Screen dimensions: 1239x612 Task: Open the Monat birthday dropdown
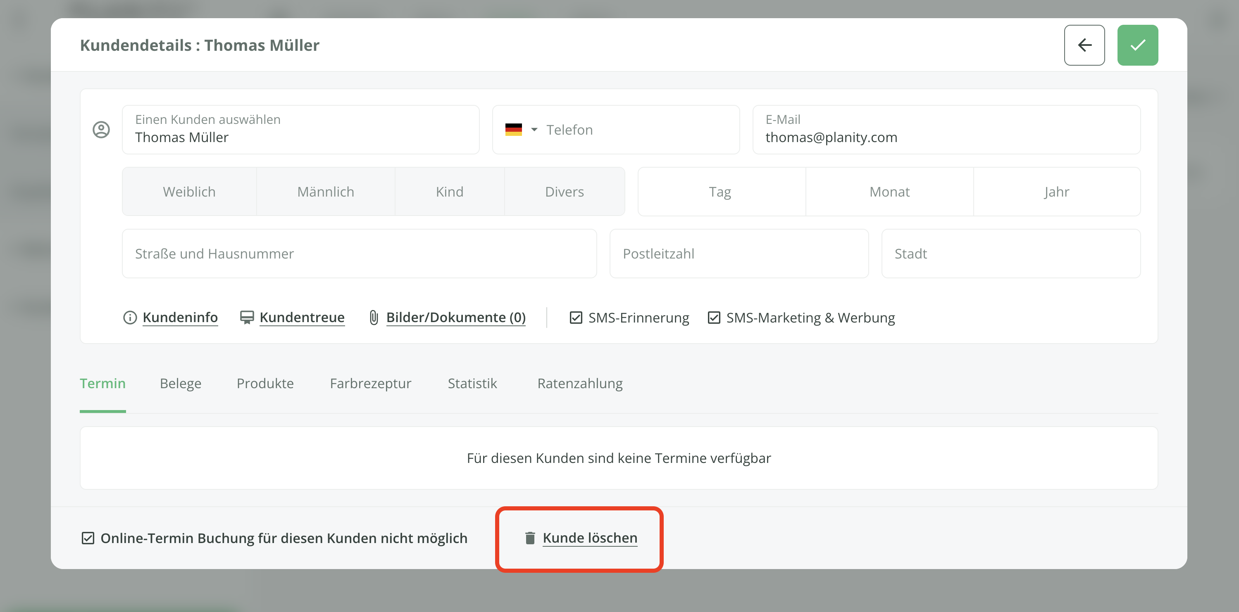click(889, 192)
